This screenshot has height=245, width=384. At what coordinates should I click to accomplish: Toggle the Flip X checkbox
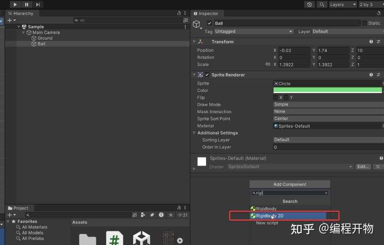click(276, 97)
